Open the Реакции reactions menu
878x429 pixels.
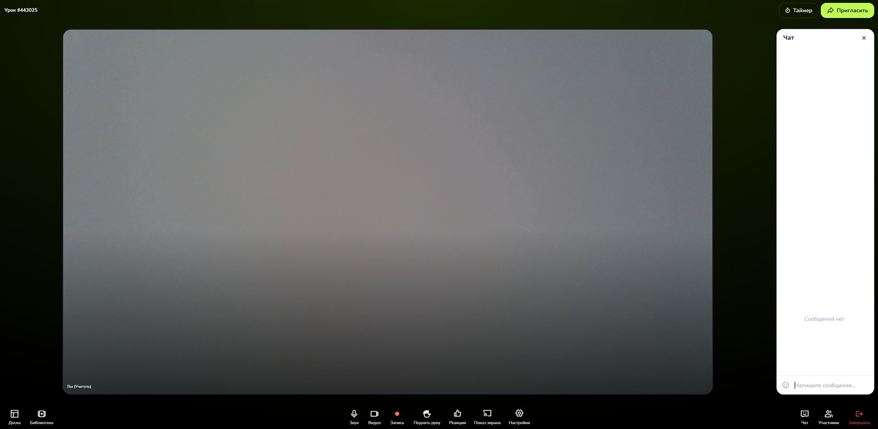tap(457, 417)
